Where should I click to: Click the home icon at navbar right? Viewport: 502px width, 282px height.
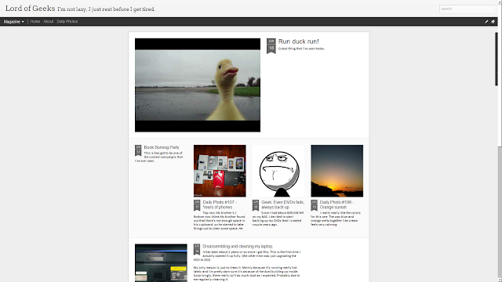pyautogui.click(x=493, y=21)
